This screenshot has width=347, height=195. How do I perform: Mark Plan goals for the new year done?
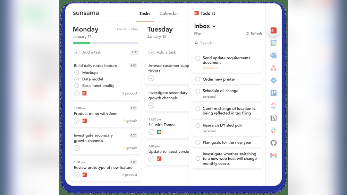tap(198, 142)
